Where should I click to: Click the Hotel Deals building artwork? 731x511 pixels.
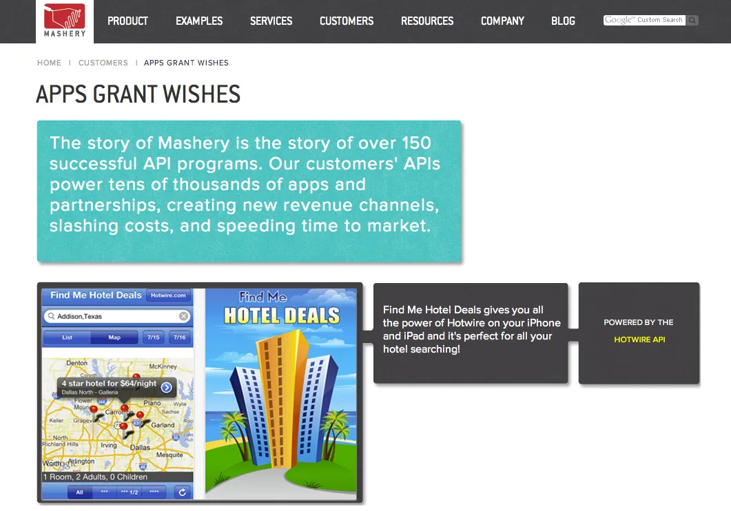280,394
